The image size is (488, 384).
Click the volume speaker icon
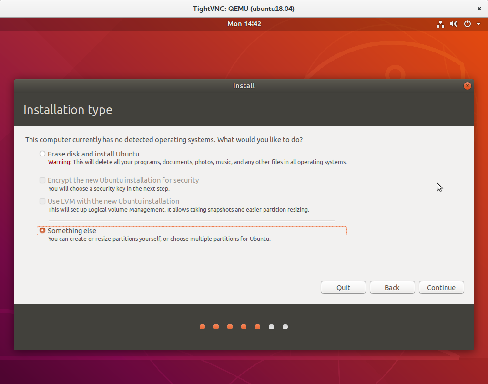pyautogui.click(x=454, y=24)
